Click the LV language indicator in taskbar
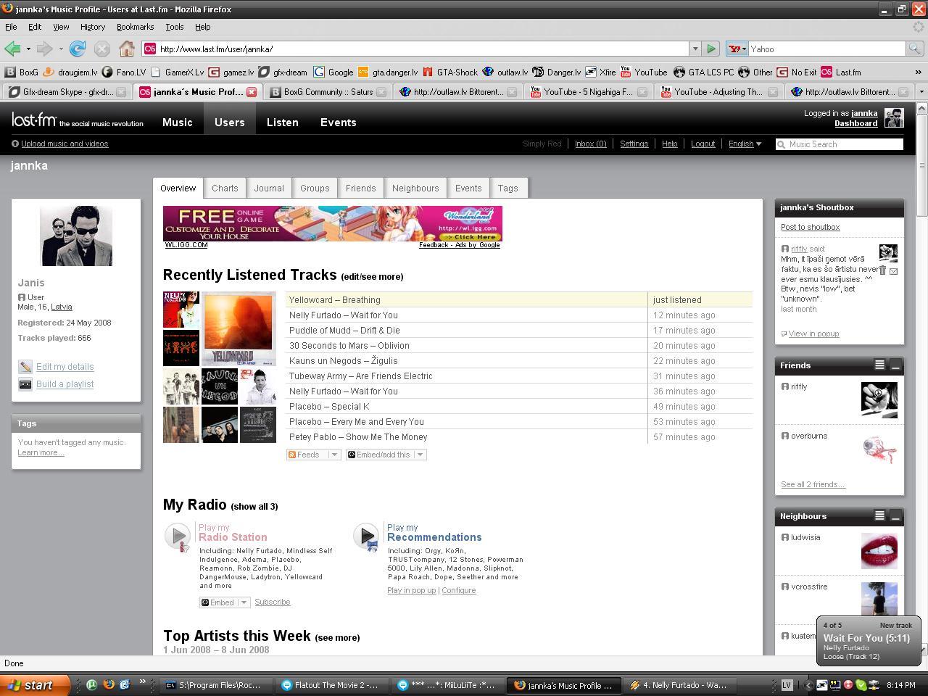 point(786,684)
